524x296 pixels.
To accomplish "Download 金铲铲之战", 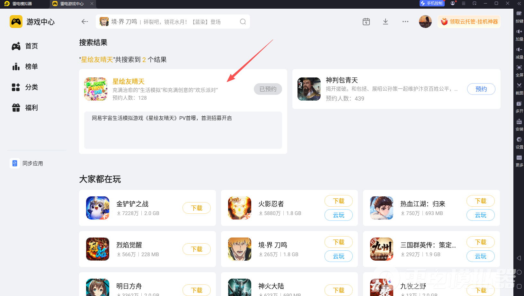I will coord(197,208).
